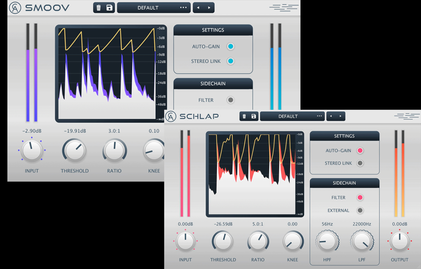Image resolution: width=421 pixels, height=269 pixels.
Task: Go to next preset in SMOOV
Action: [x=209, y=8]
